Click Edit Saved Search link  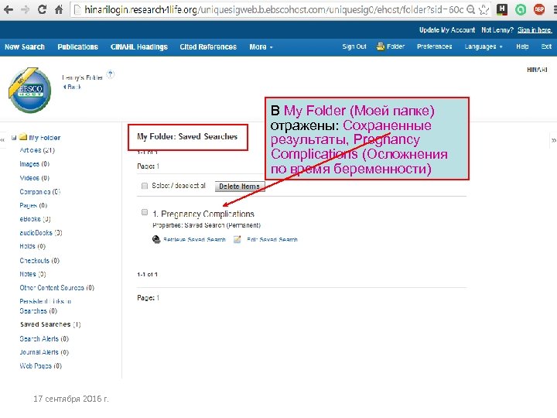pos(272,239)
